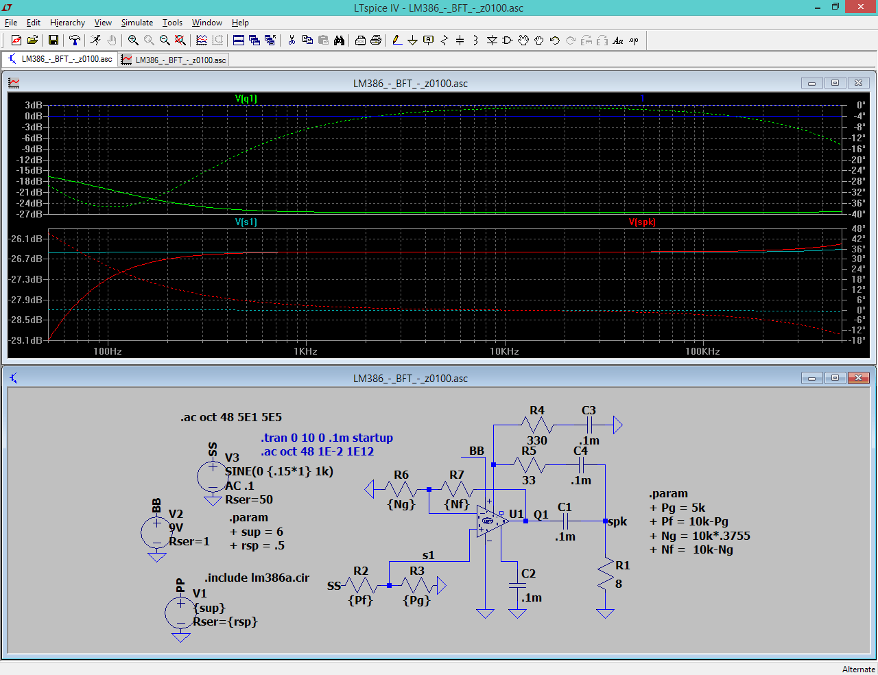This screenshot has height=675, width=878.
Task: Click the V(spk) trace label
Action: click(642, 222)
